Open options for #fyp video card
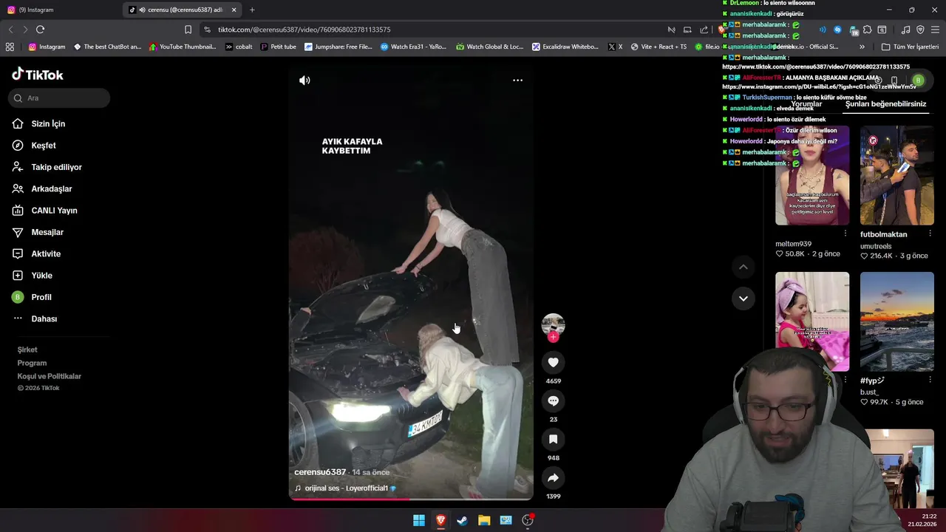946x532 pixels. 930,380
